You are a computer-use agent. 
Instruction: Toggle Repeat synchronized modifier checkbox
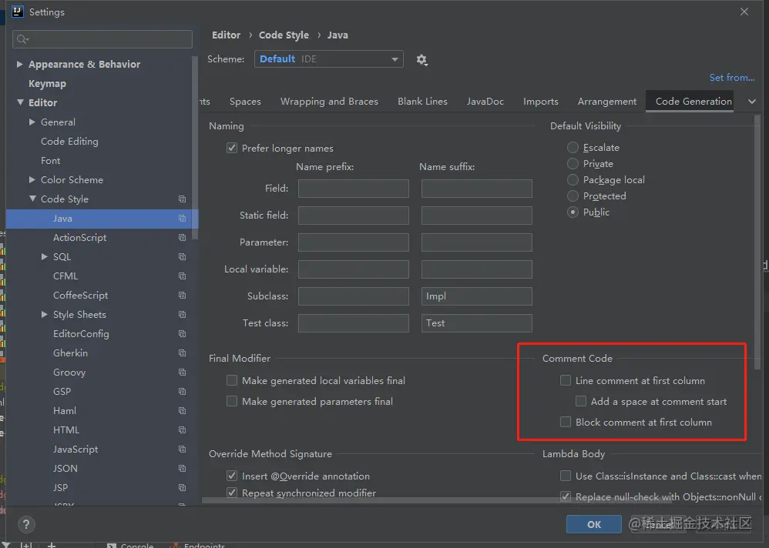232,493
